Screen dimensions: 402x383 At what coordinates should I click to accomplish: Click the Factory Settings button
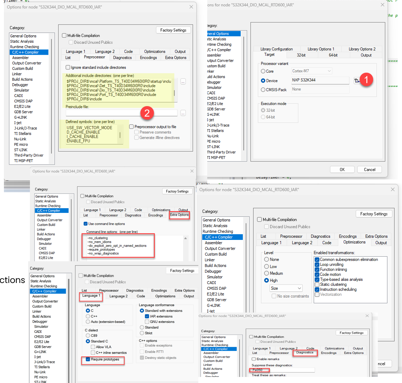click(173, 30)
